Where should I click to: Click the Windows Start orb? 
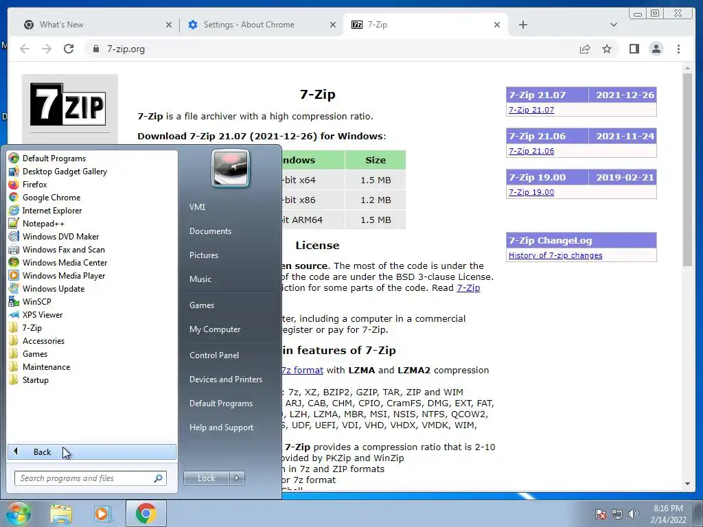point(17,513)
